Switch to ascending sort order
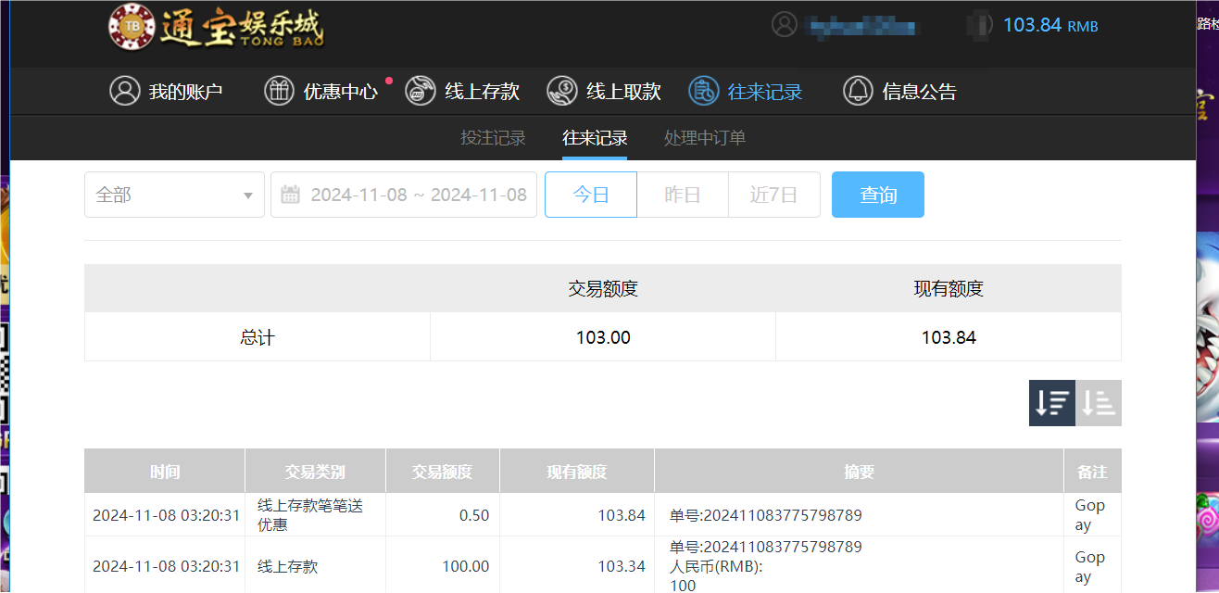This screenshot has height=593, width=1219. click(1098, 402)
